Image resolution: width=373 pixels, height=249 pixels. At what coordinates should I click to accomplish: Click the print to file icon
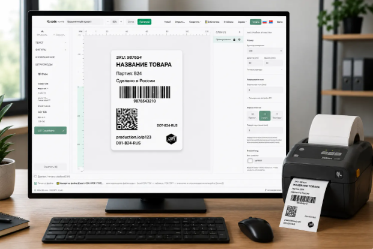click(x=35, y=184)
